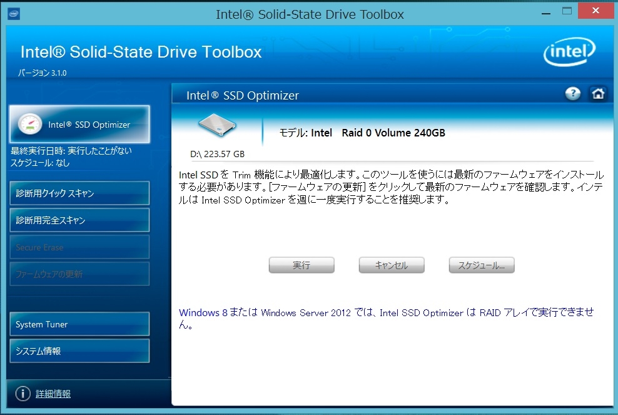Image resolution: width=618 pixels, height=415 pixels.
Task: Click the app icon in title bar
Action: coord(14,14)
